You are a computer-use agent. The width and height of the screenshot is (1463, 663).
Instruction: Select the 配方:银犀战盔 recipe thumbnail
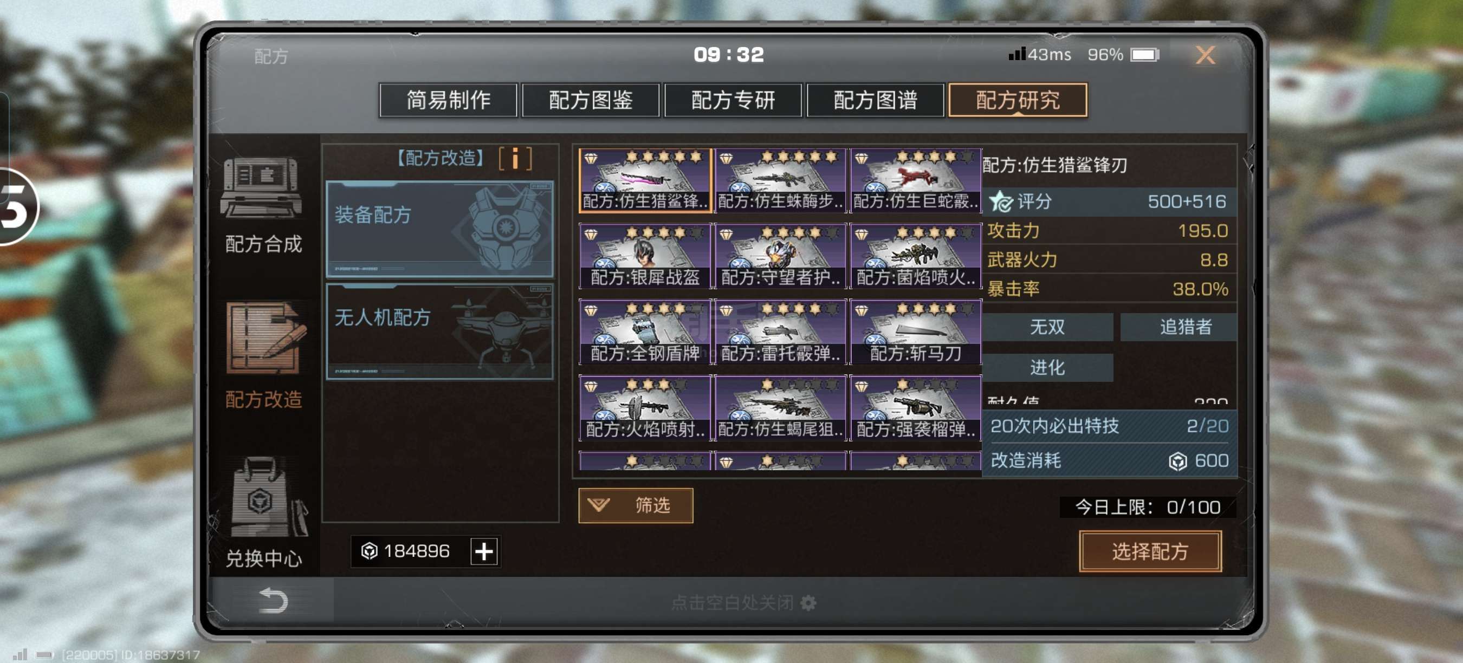pyautogui.click(x=645, y=256)
